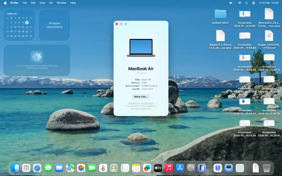The height and width of the screenshot is (176, 282).
Task: Open the Trash at the Dock's end
Action: (267, 168)
